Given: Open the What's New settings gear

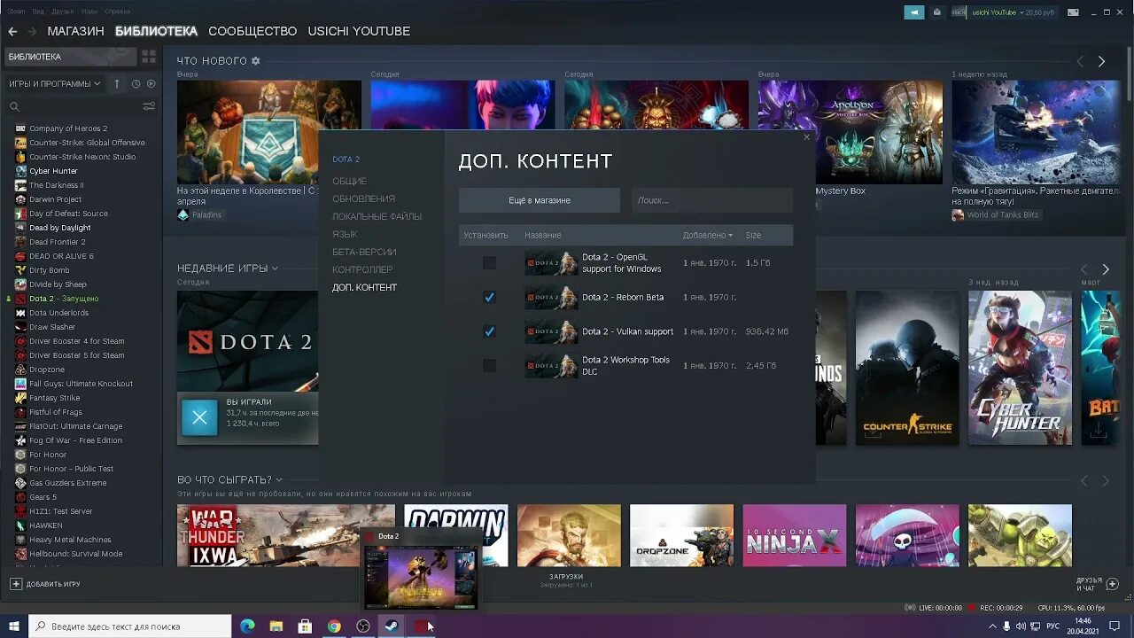Looking at the screenshot, I should [256, 61].
